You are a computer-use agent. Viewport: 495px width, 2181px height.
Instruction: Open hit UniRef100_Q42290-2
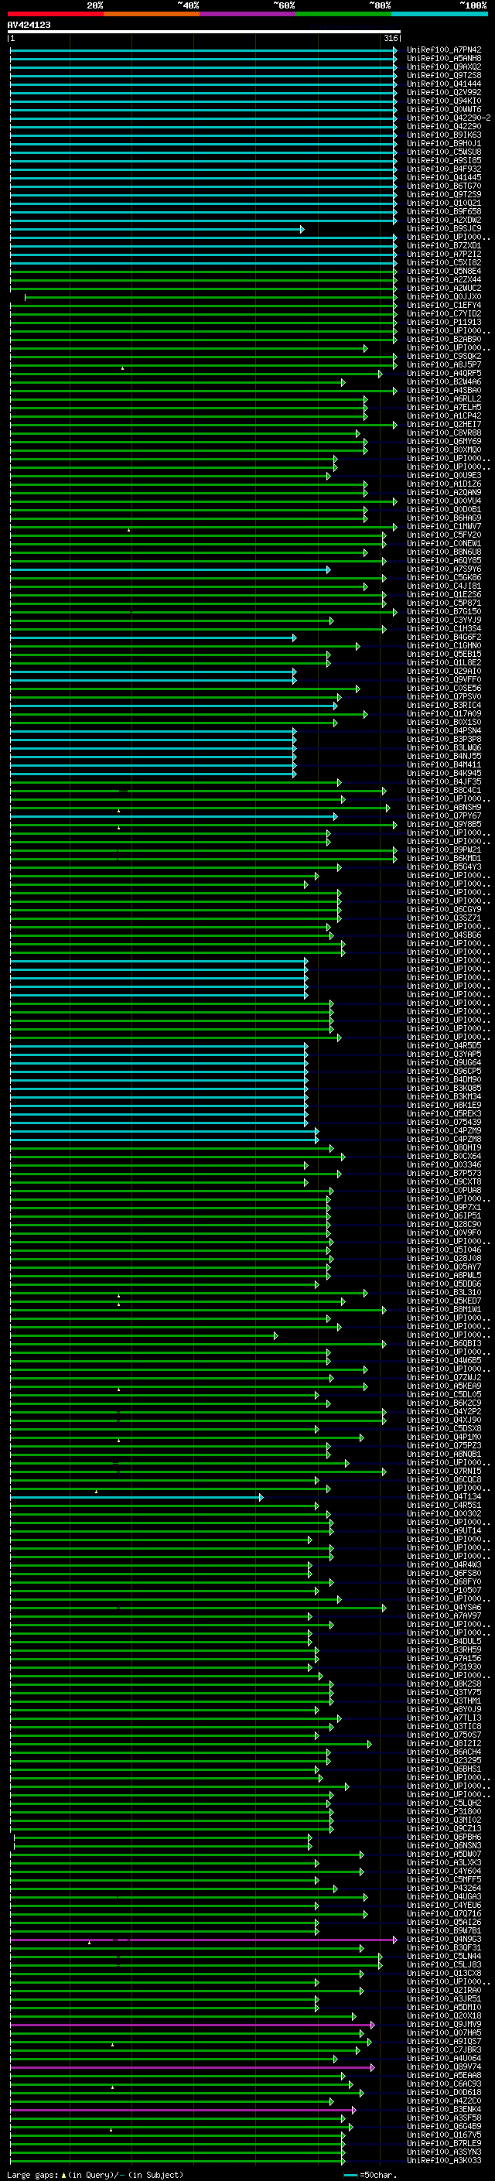click(x=448, y=118)
